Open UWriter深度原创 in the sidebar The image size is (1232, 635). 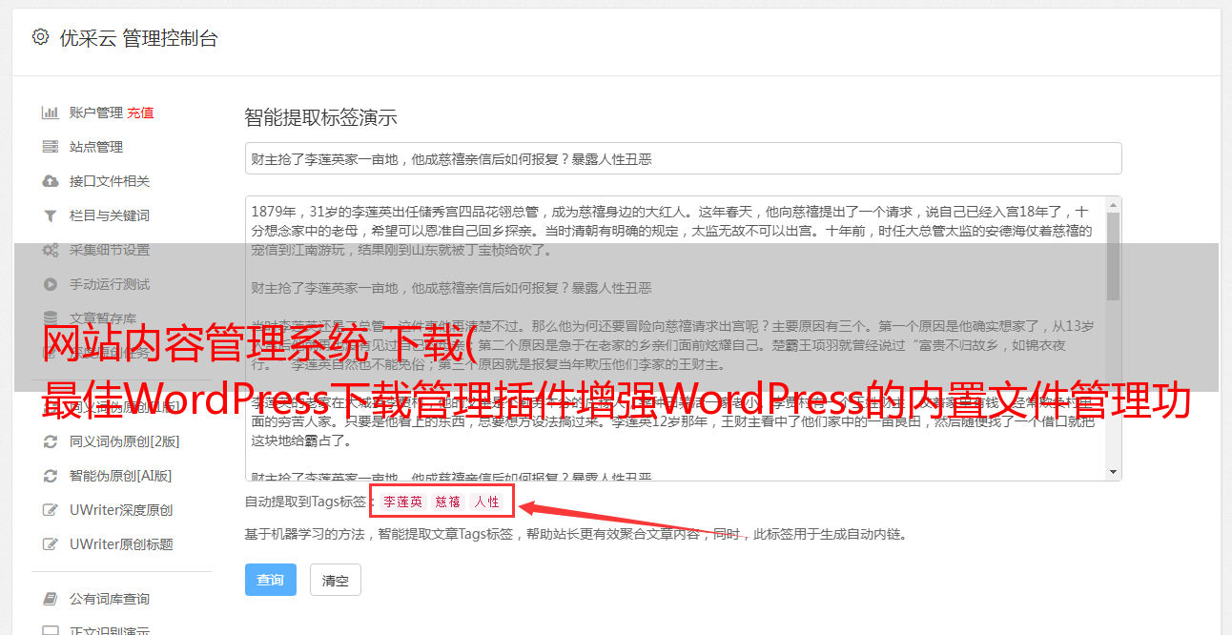click(121, 510)
